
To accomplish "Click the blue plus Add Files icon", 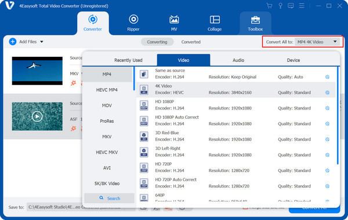I will [13, 42].
